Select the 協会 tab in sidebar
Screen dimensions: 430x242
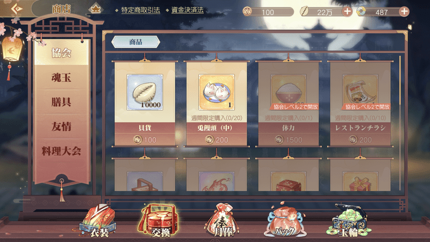61,53
